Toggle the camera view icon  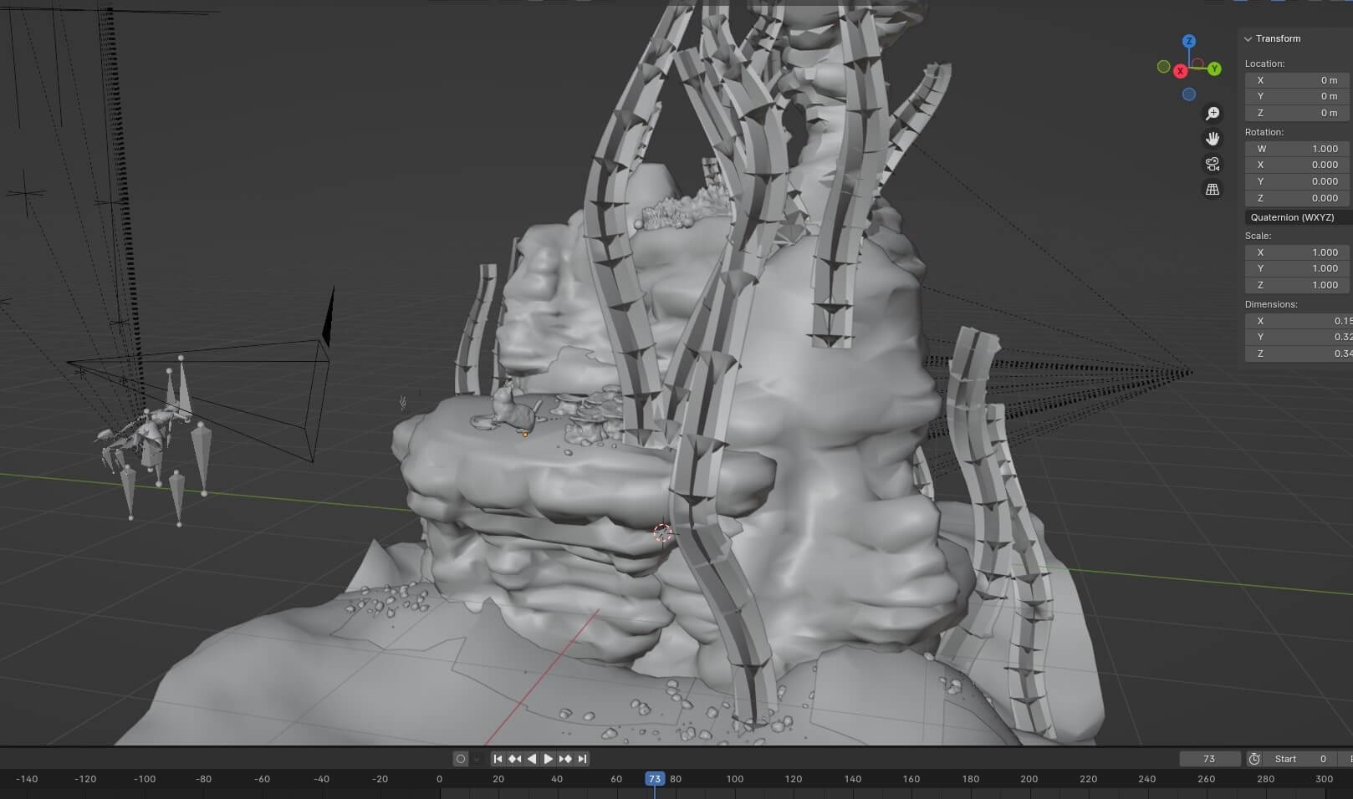[x=1213, y=164]
